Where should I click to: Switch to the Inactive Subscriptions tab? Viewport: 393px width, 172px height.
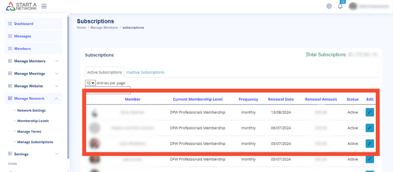coord(145,72)
